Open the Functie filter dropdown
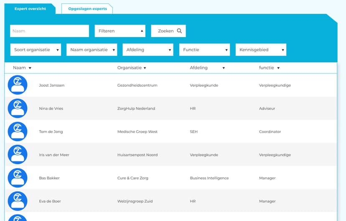The height and width of the screenshot is (221, 346). click(205, 50)
